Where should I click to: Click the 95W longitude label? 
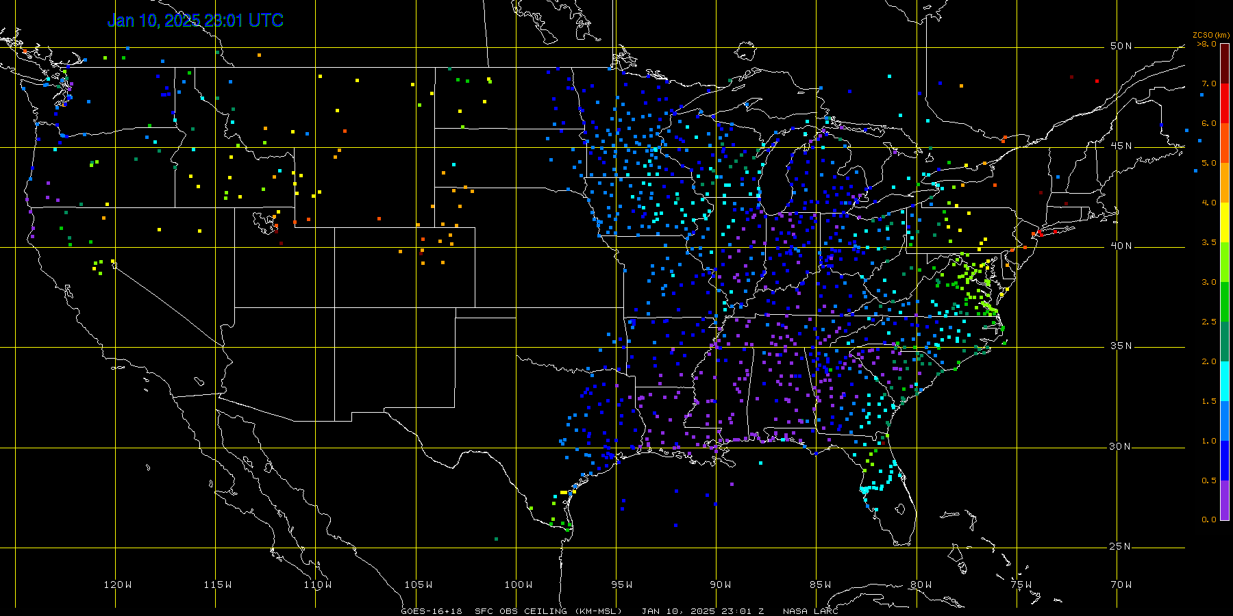tap(622, 585)
